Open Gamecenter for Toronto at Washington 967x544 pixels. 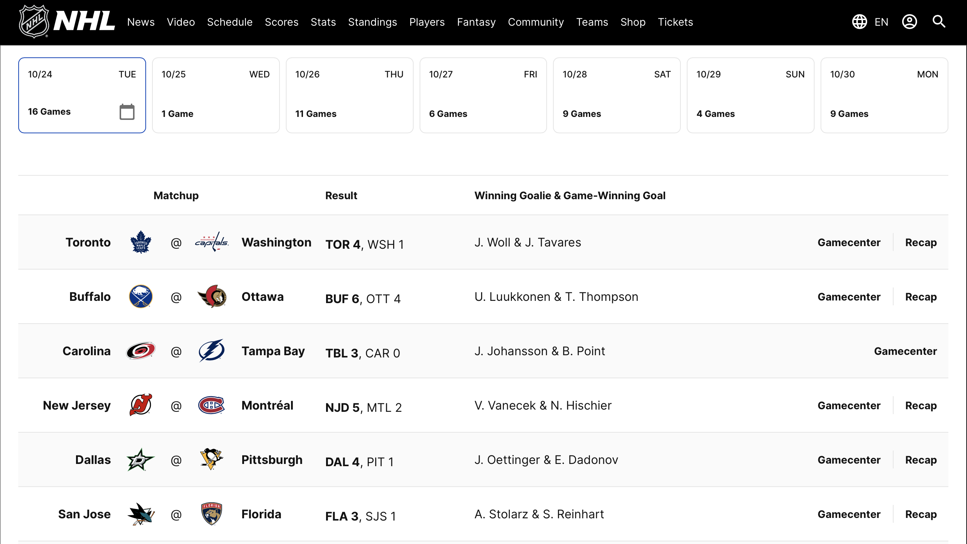click(x=849, y=242)
